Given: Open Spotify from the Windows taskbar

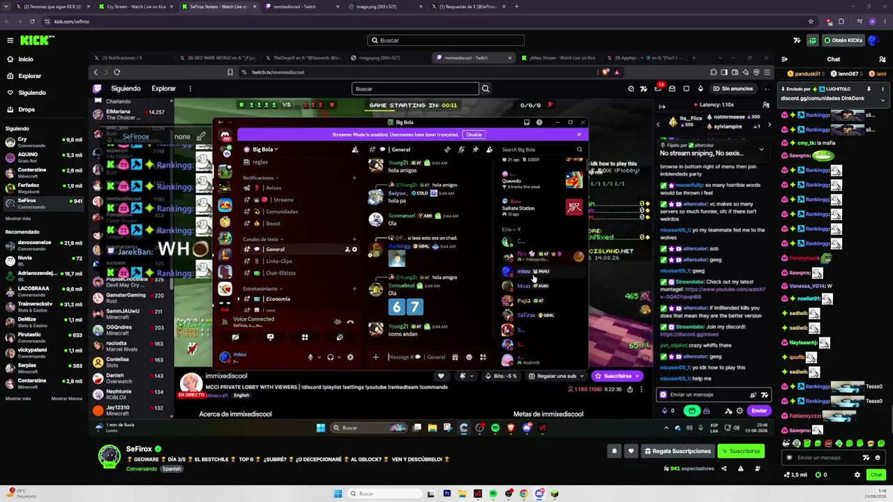Looking at the screenshot, I should (x=493, y=494).
